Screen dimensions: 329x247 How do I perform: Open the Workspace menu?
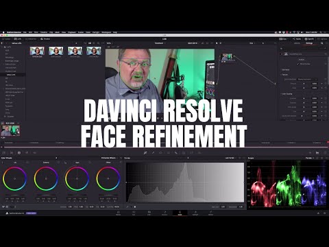(x=106, y=32)
